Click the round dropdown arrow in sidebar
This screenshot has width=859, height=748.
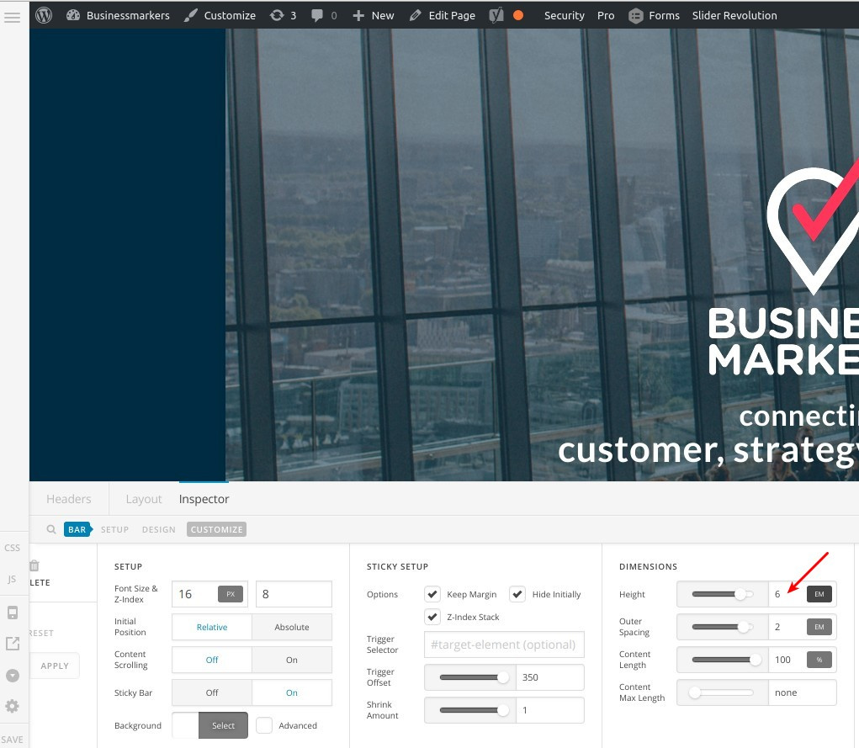click(x=13, y=675)
